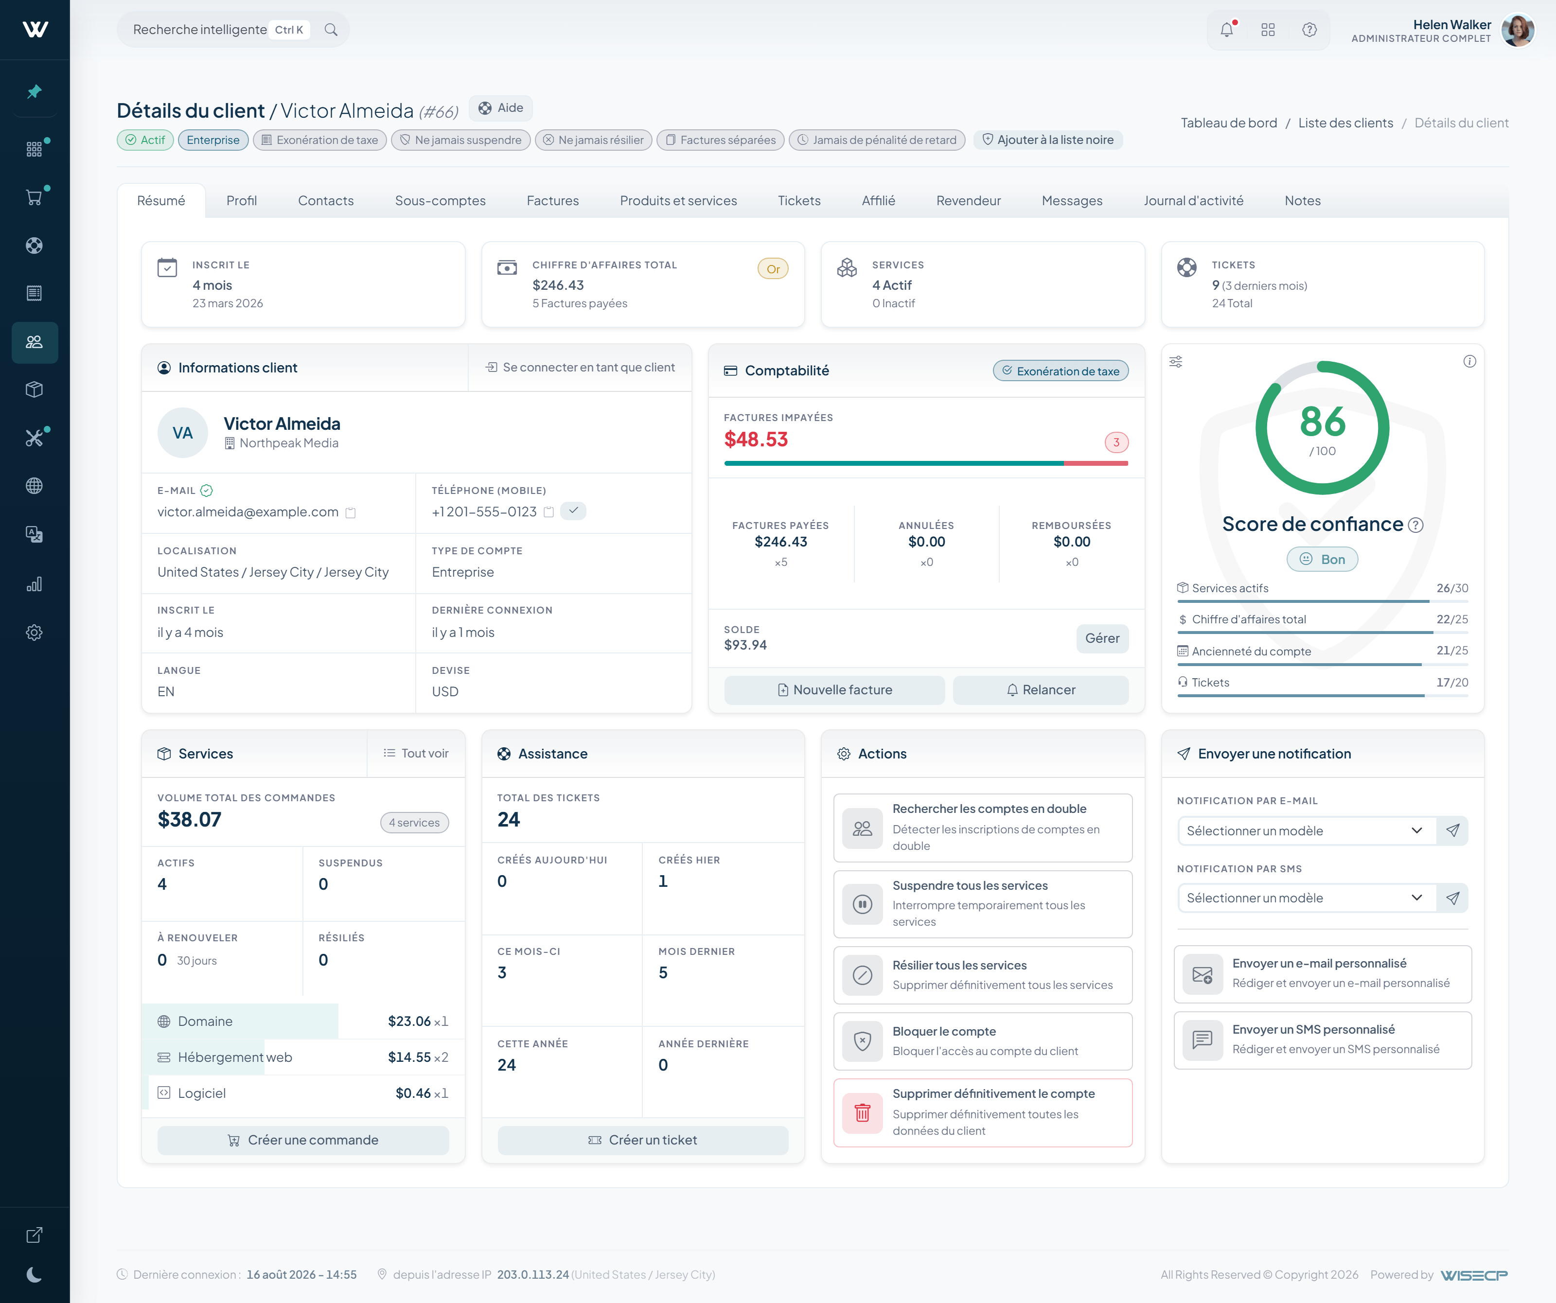Open the Journal d'activité tab
The image size is (1556, 1303).
(1193, 201)
